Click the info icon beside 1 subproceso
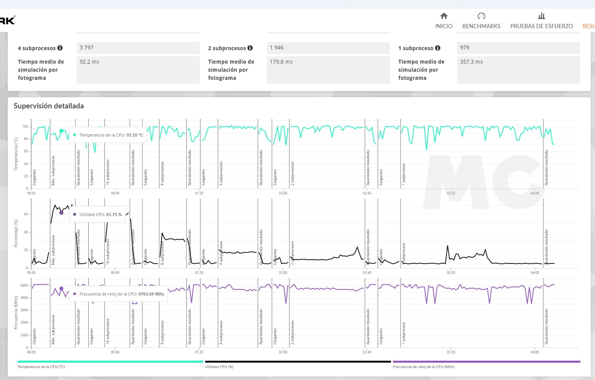The image size is (595, 380). (438, 48)
